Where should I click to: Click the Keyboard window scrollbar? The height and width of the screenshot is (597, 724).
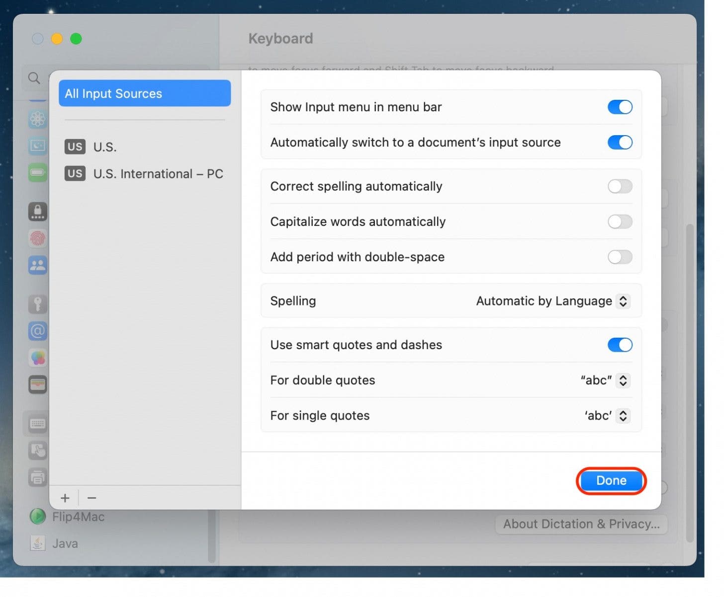point(689,382)
